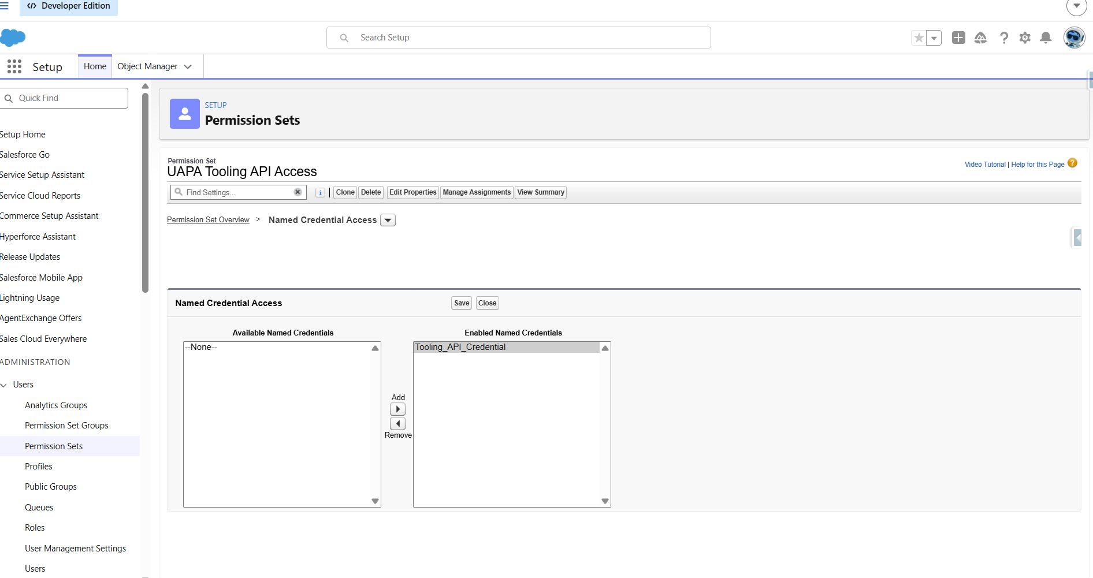The image size is (1093, 578).
Task: Open the Trailhead guidance icon
Action: (980, 38)
